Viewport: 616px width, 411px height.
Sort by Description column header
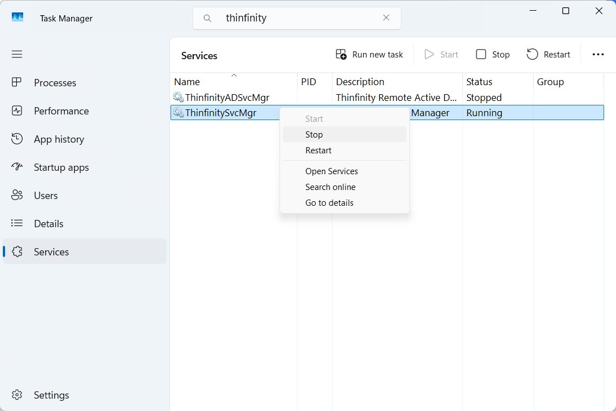pos(397,82)
